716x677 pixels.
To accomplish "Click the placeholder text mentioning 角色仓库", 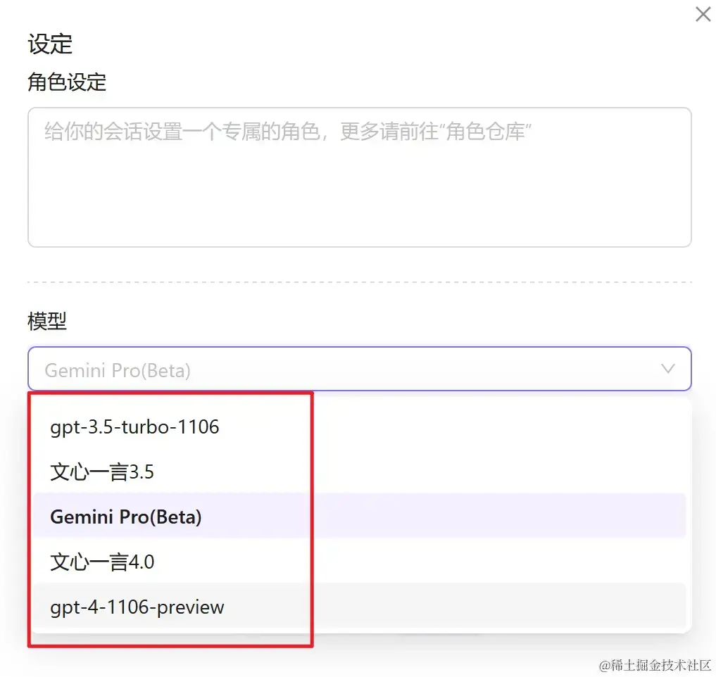I will [x=288, y=132].
